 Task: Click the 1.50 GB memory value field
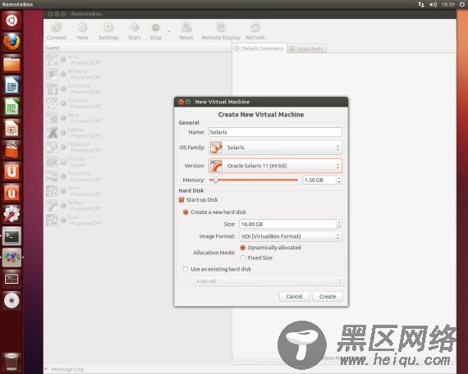[319, 180]
